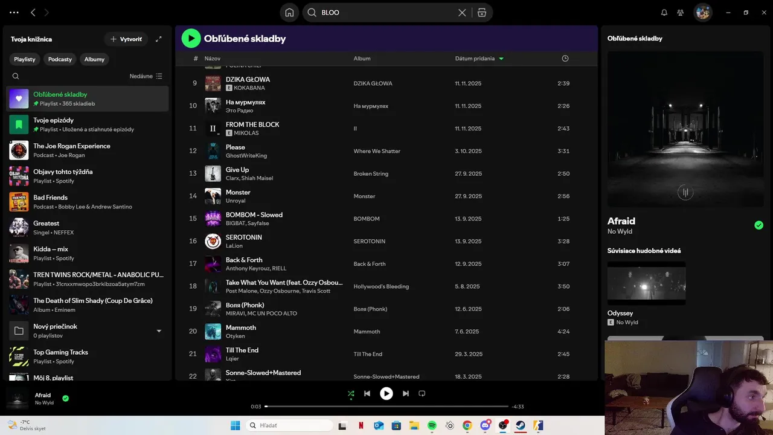
Task: Open the Odyssey related video thumbnail
Action: coord(646,283)
